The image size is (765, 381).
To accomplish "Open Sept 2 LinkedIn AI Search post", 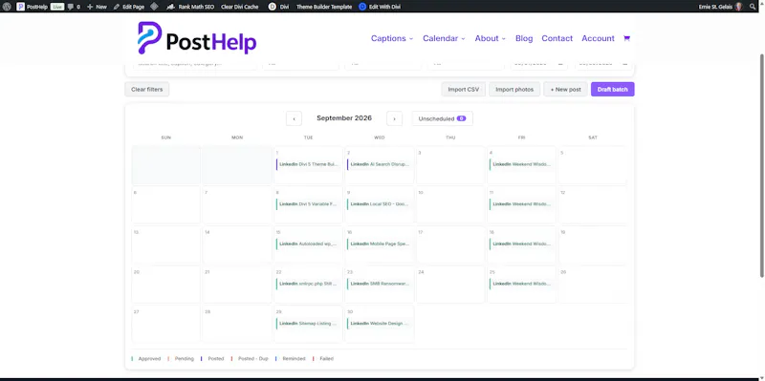I will 379,164.
